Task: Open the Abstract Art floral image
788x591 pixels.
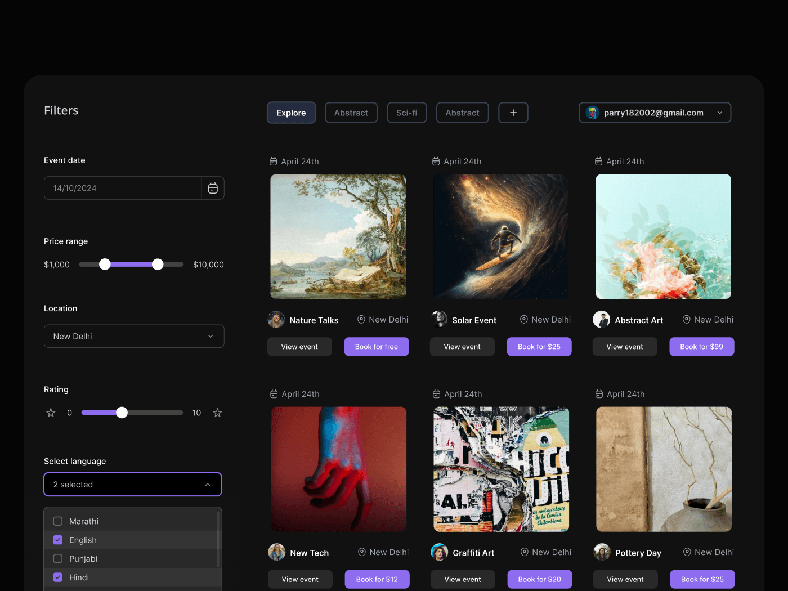Action: coord(664,236)
